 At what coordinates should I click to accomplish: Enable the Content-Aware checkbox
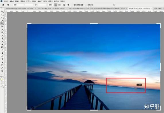[86, 5]
